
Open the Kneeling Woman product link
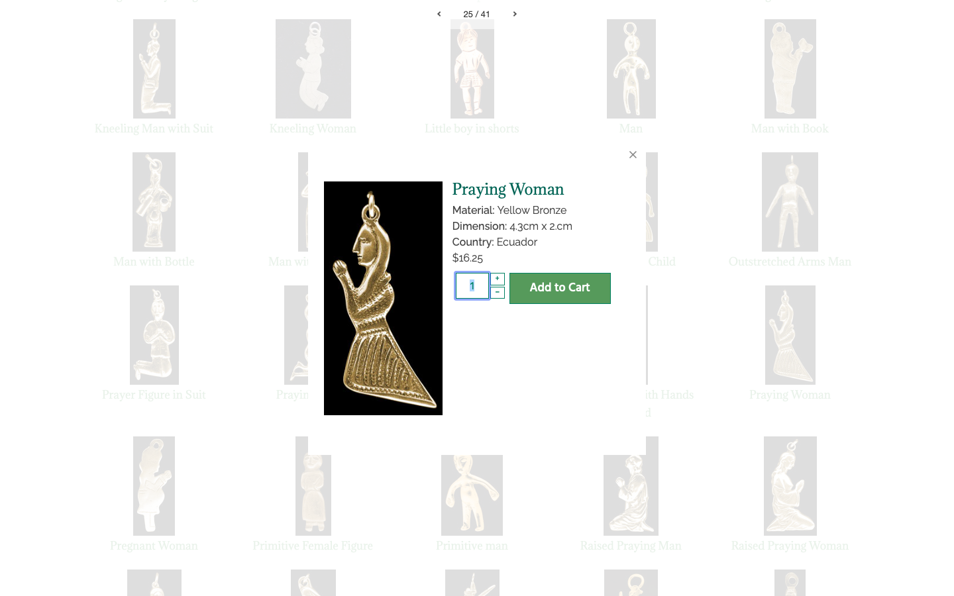(x=313, y=128)
